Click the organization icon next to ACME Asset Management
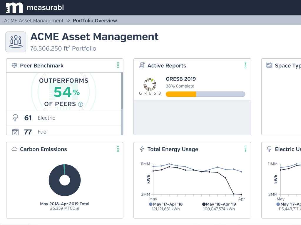 [x=16, y=42]
